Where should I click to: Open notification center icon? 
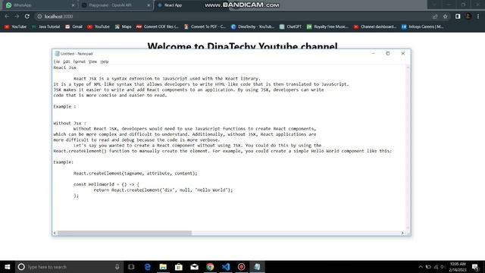click(475, 267)
